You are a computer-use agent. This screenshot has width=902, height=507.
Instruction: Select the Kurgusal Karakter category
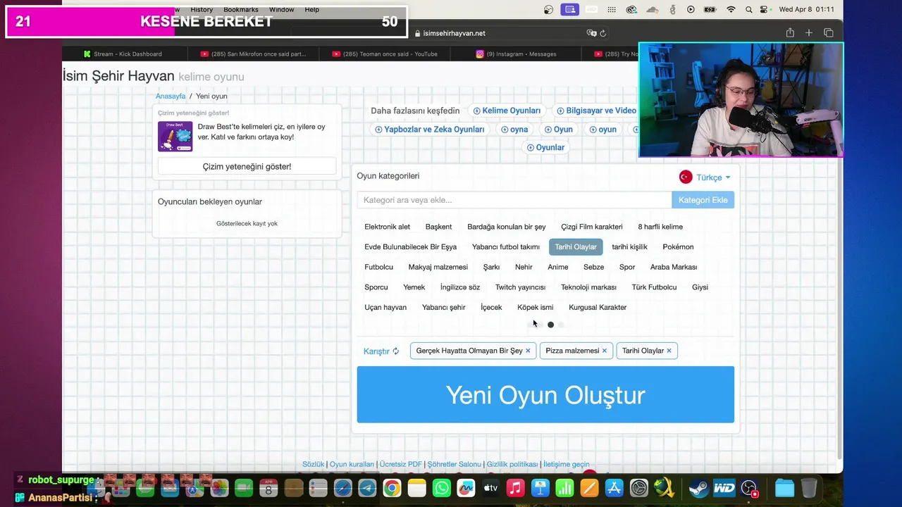598,307
